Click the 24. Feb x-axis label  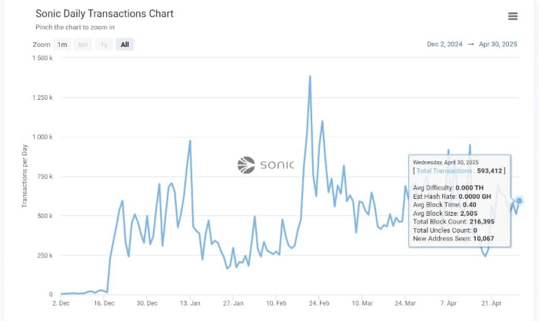tap(319, 303)
